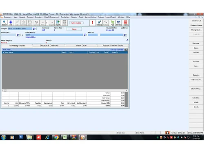The image size is (204, 153).
Task: Open the Inventory menu
Action: (x=39, y=17)
